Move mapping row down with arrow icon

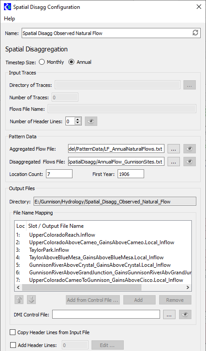tap(31, 300)
